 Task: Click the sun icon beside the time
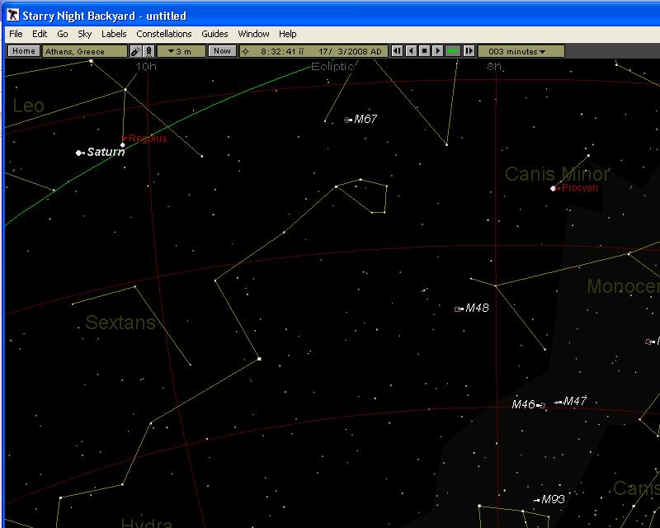(x=245, y=51)
